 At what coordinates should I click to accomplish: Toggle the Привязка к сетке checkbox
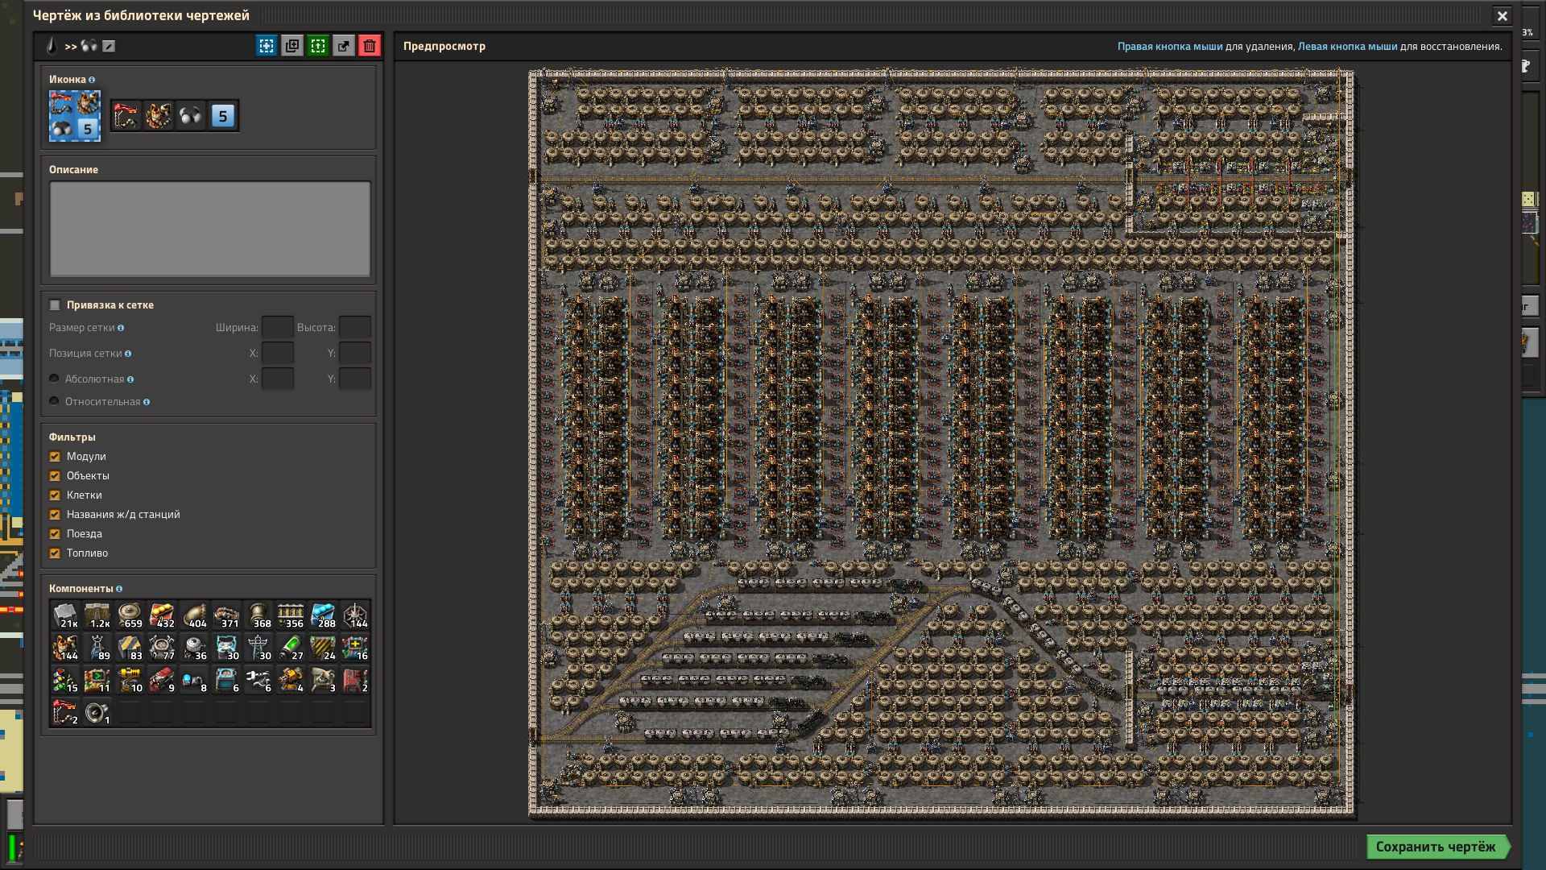pyautogui.click(x=55, y=304)
